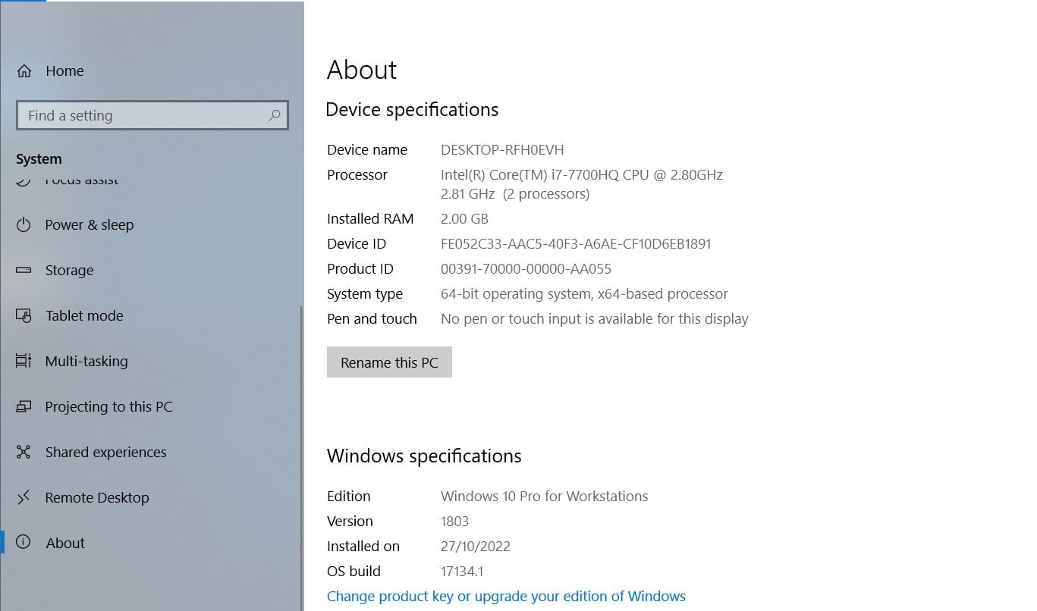
Task: Click 2.81 GHz (2 processors) text
Action: click(515, 193)
